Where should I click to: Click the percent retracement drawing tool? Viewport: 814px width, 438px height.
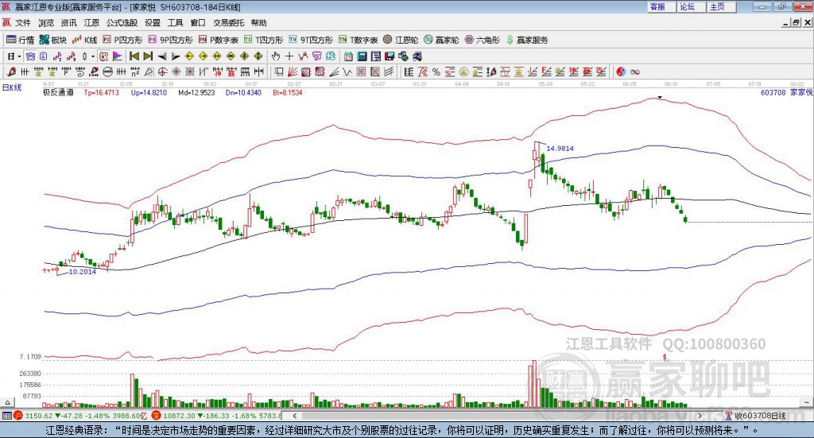pos(436,72)
